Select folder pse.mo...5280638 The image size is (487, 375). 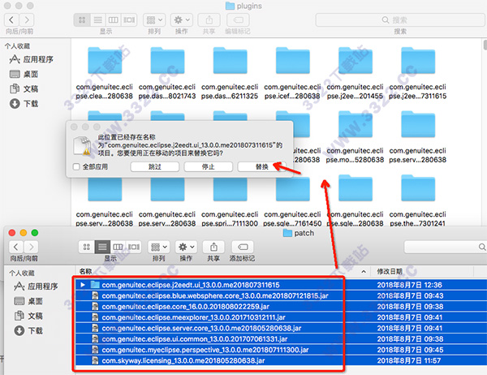tap(355, 137)
